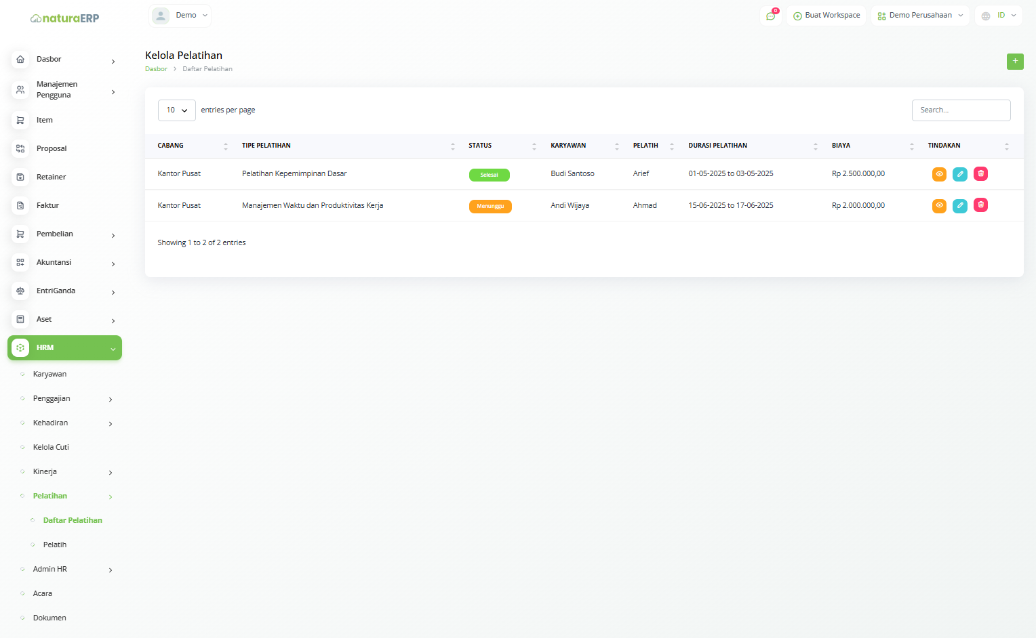The image size is (1036, 638).
Task: Select the Daftar Pelatihan submenu item
Action: (73, 520)
